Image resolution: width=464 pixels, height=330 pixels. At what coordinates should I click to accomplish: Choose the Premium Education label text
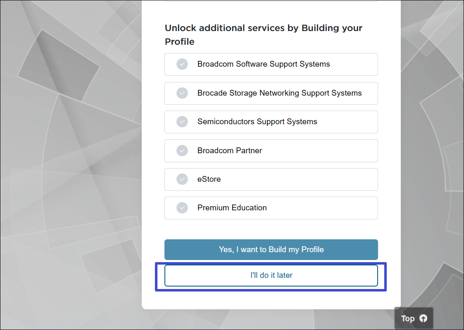(232, 208)
